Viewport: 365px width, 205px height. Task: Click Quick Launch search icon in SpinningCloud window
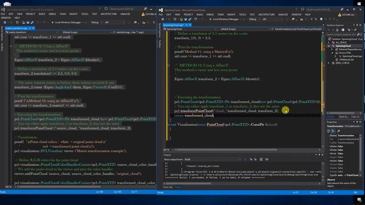(x=342, y=9)
